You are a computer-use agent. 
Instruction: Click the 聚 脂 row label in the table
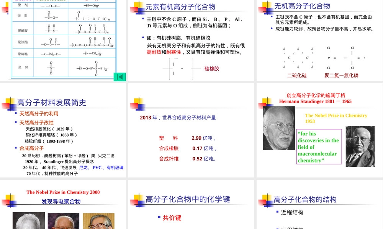[23, 16]
